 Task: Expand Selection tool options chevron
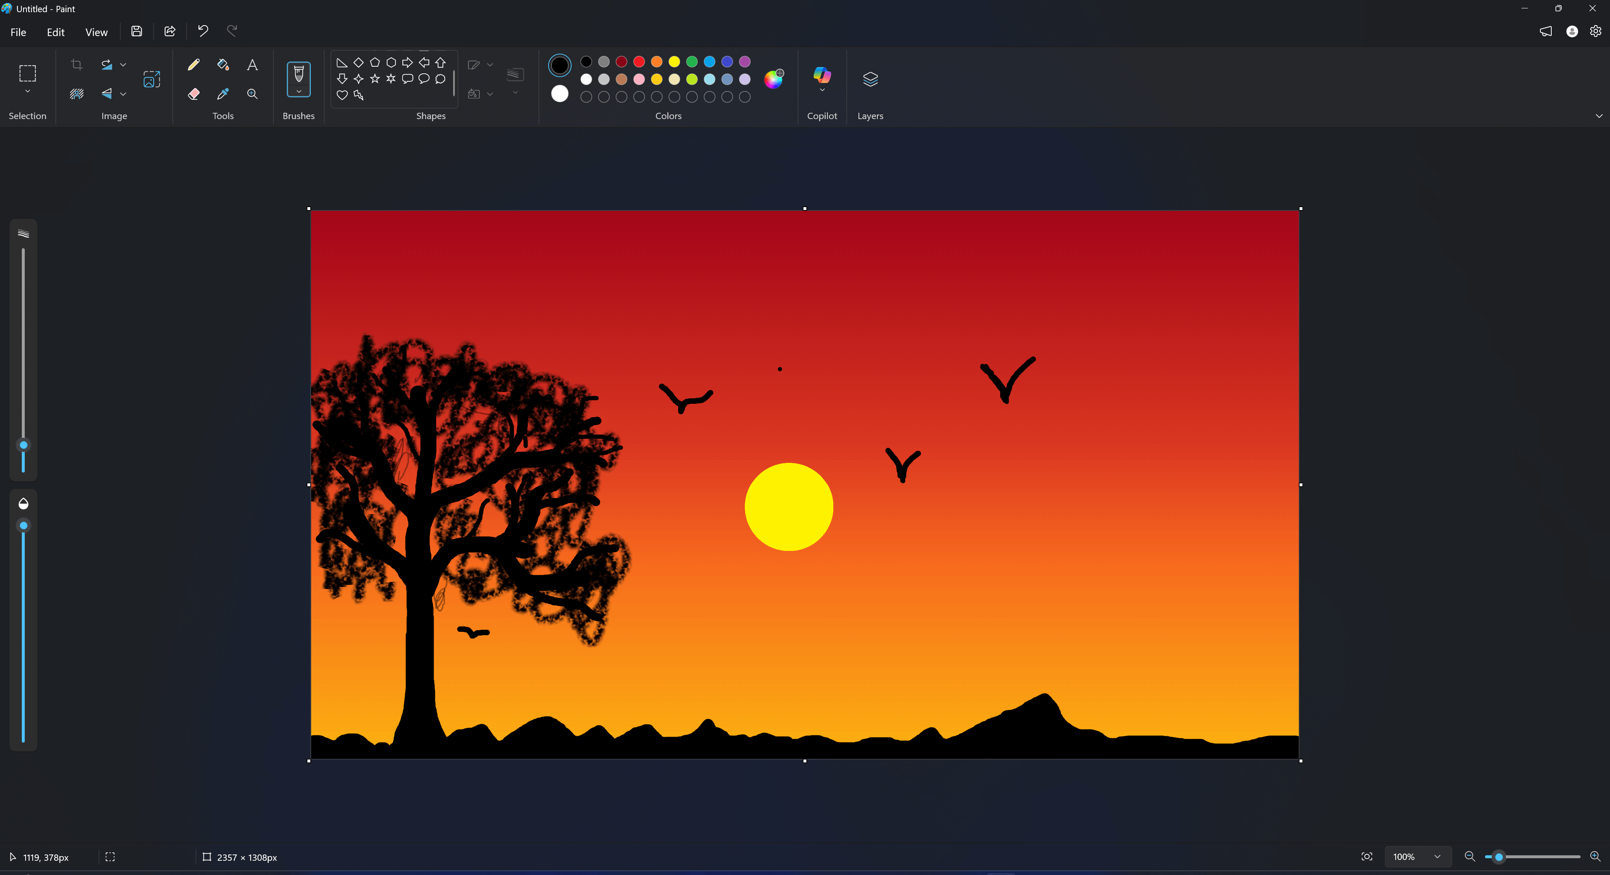[28, 92]
